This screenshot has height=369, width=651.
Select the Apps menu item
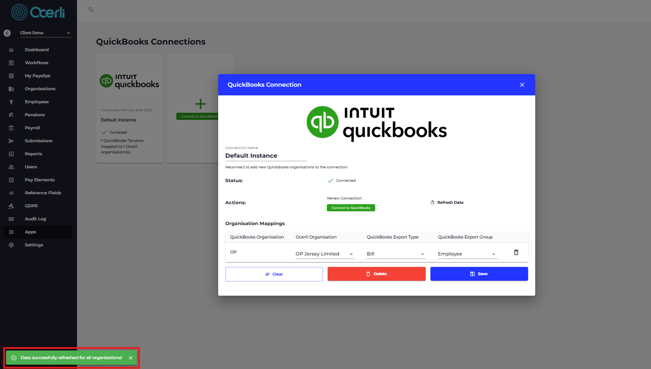(38, 232)
